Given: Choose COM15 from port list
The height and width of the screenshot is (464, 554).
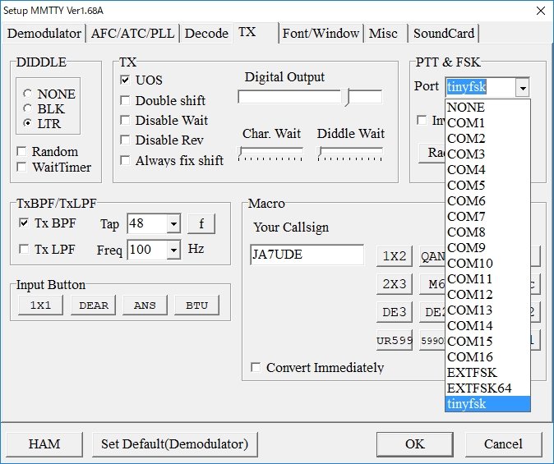Looking at the screenshot, I should (487, 341).
